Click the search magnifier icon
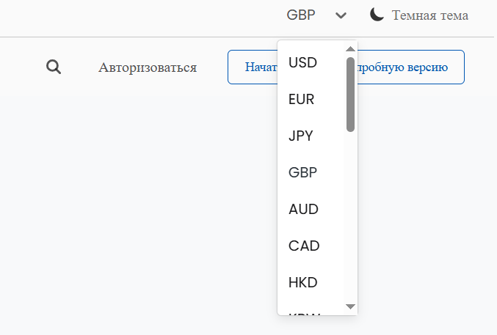This screenshot has height=335, width=497. point(53,67)
